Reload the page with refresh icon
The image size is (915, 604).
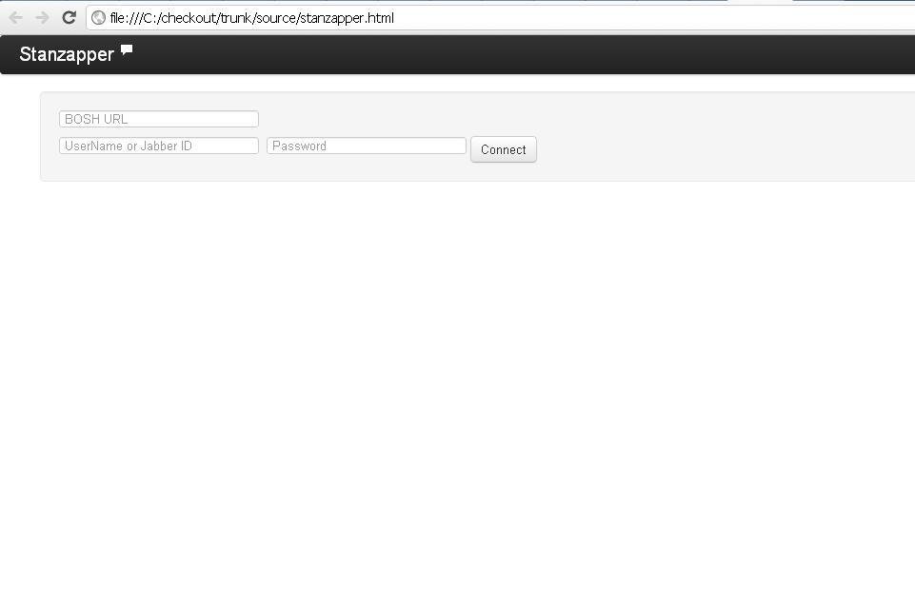pyautogui.click(x=69, y=17)
